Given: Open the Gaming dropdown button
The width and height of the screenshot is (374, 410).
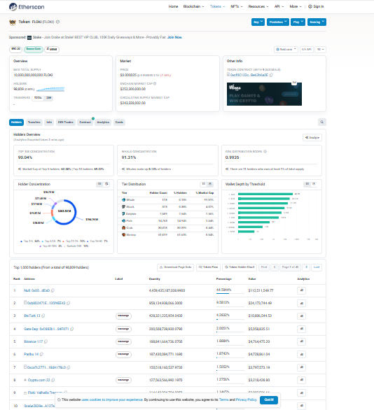Looking at the screenshot, I should click(x=317, y=22).
